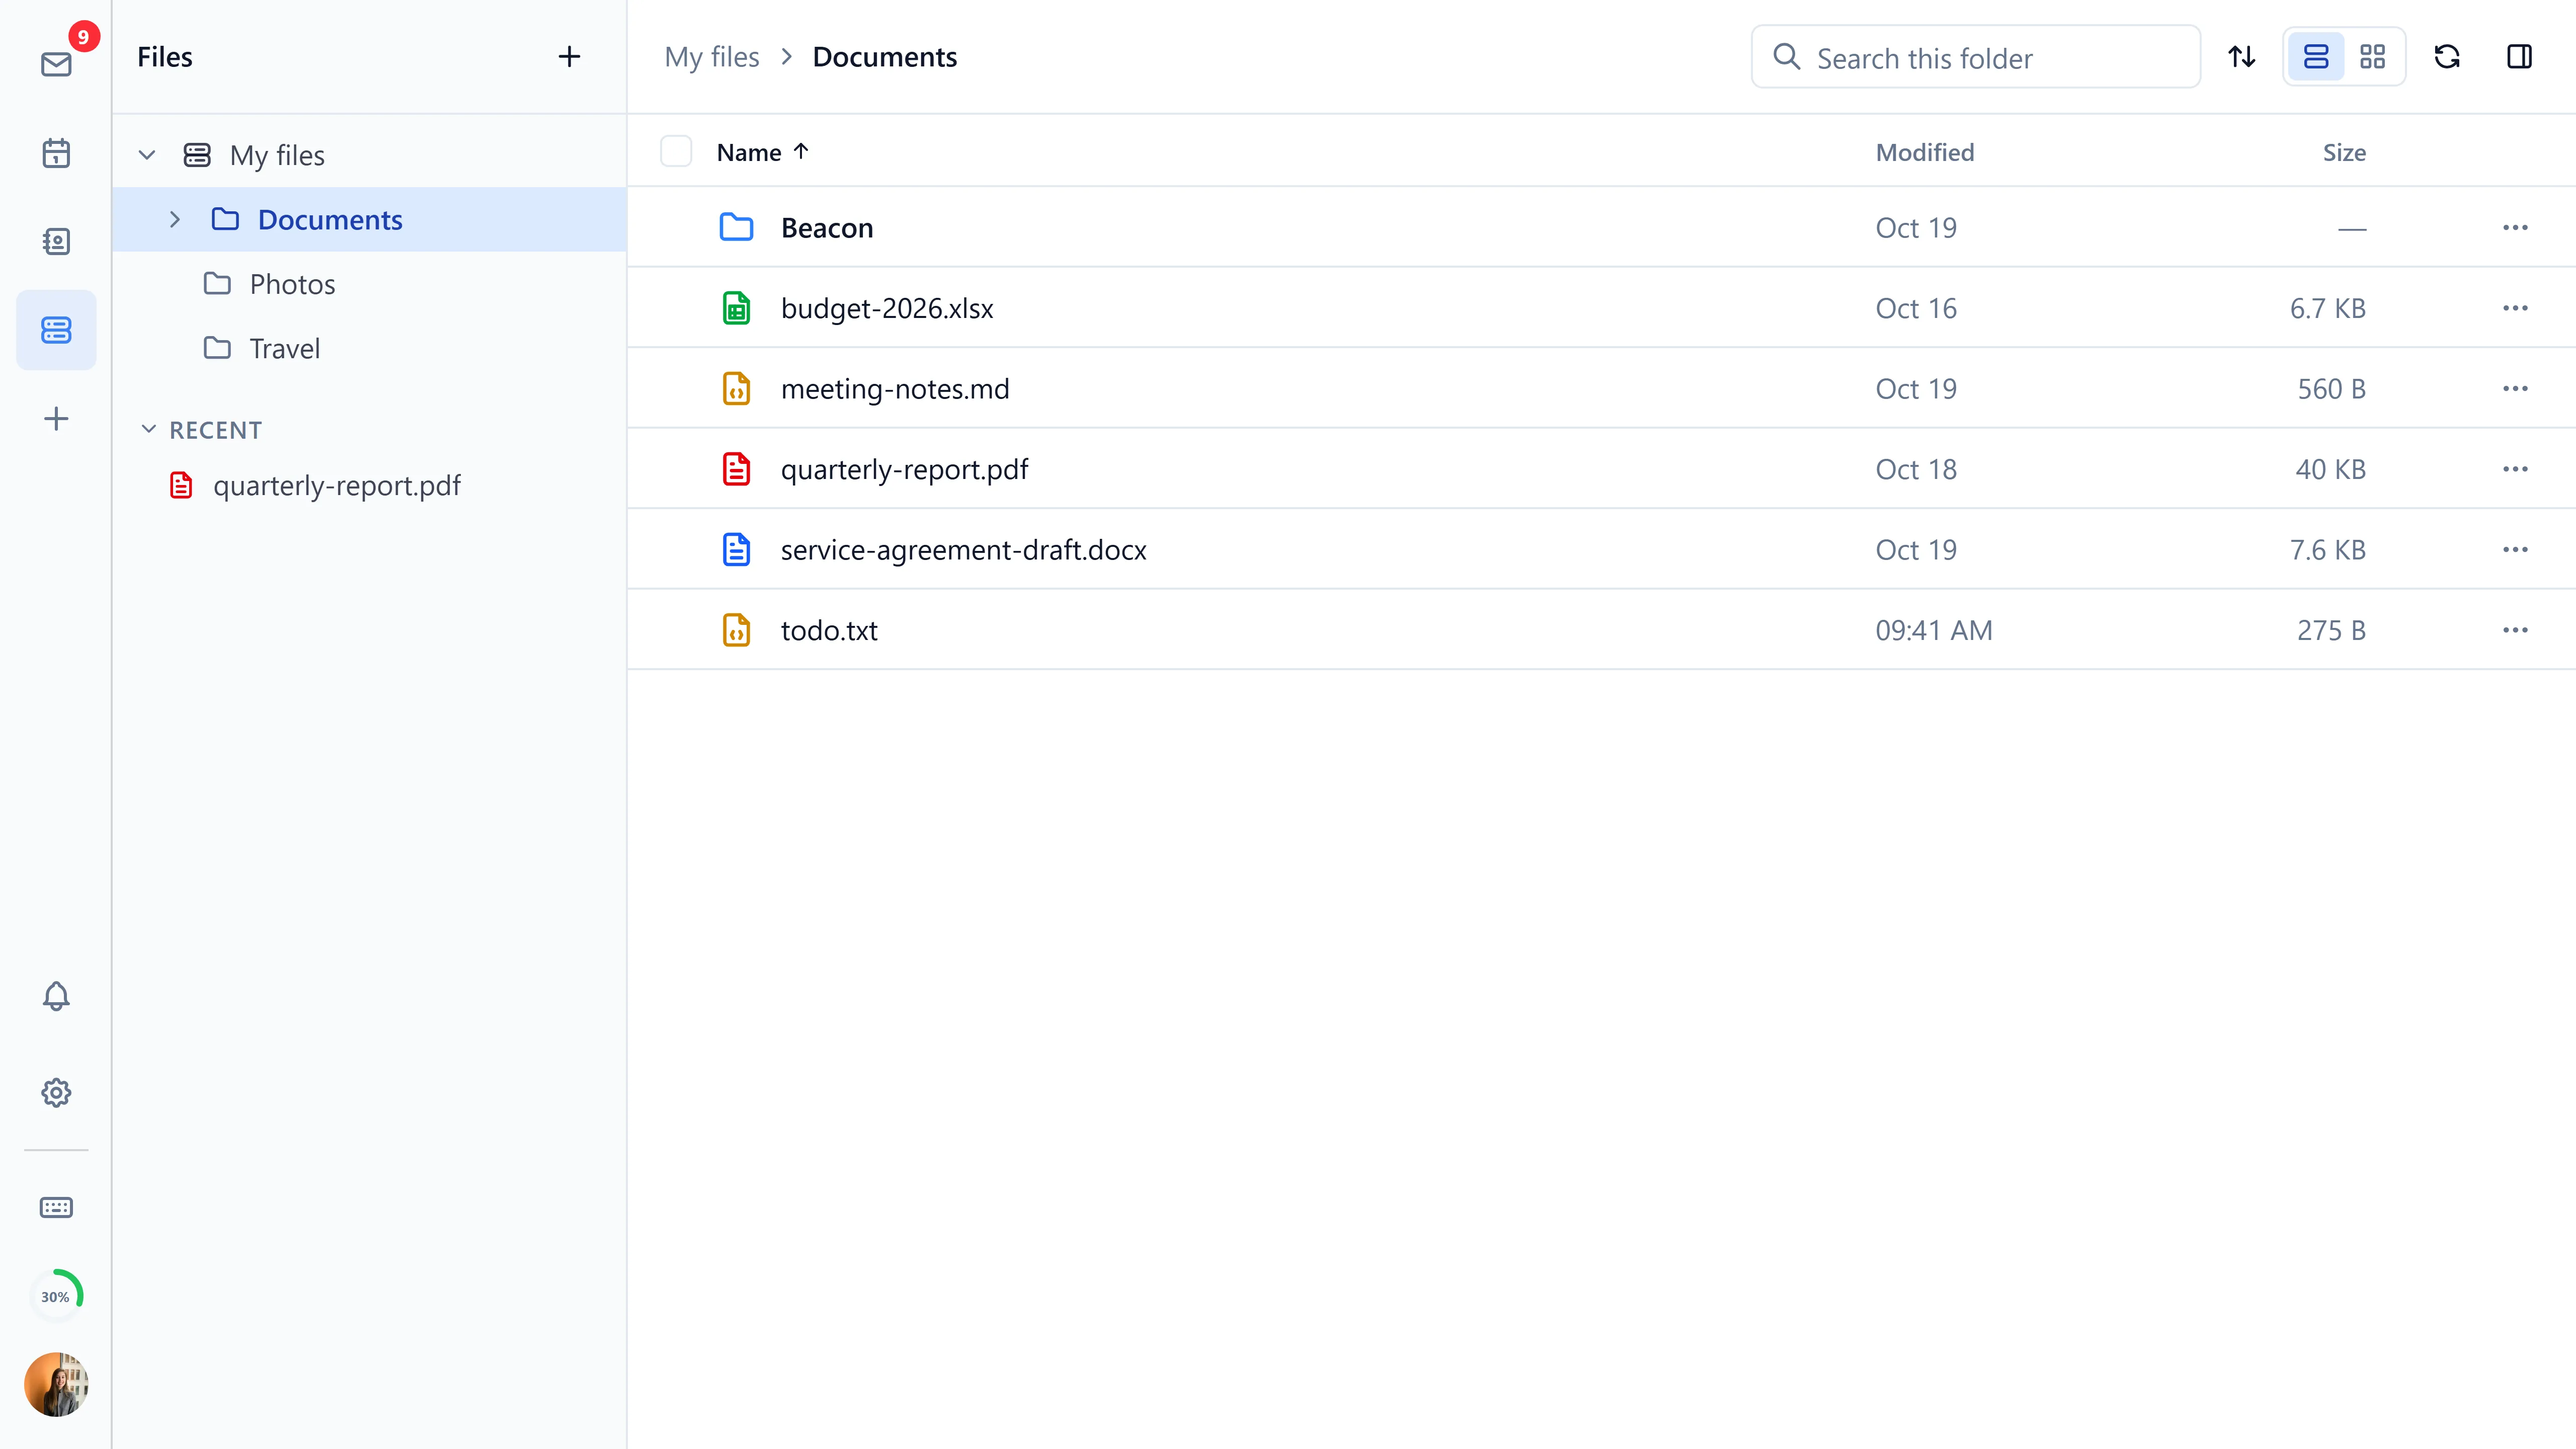Select the Files app in left rail

coord(56,330)
